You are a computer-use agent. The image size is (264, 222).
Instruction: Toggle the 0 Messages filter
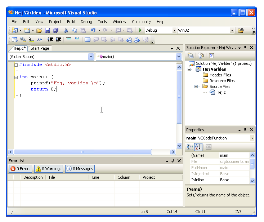80,169
